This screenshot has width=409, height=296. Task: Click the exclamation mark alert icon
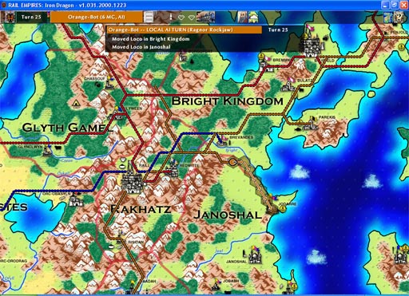171,18
